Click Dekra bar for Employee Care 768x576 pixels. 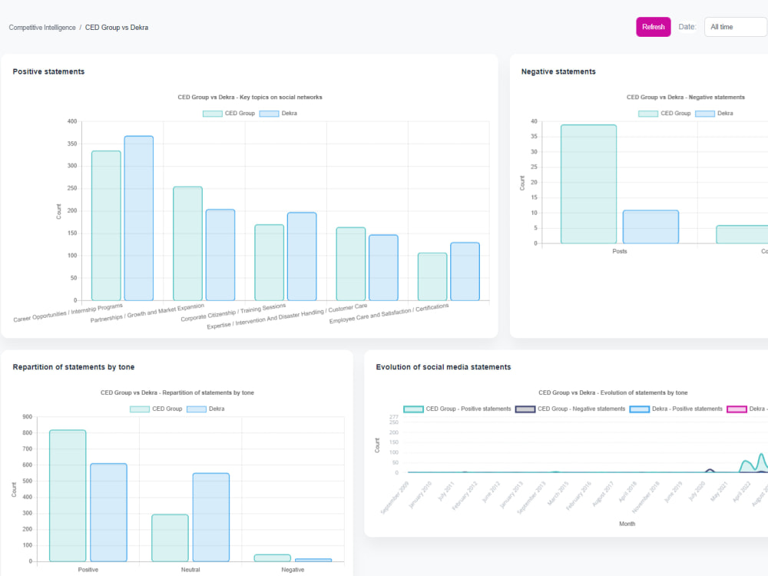coord(465,271)
